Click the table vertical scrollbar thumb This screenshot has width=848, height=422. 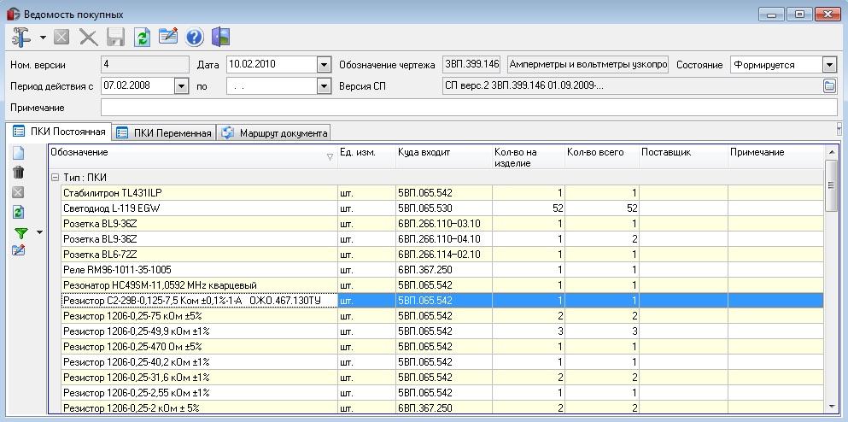click(x=831, y=185)
